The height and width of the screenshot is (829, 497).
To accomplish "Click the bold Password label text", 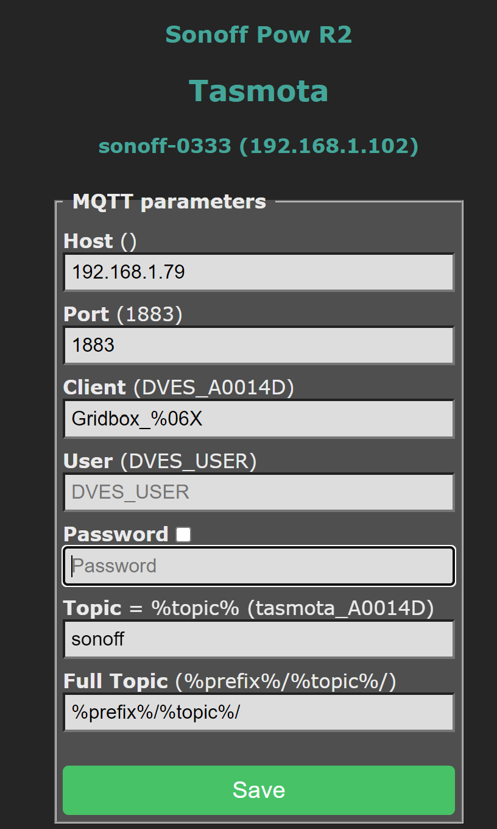I will click(x=115, y=535).
